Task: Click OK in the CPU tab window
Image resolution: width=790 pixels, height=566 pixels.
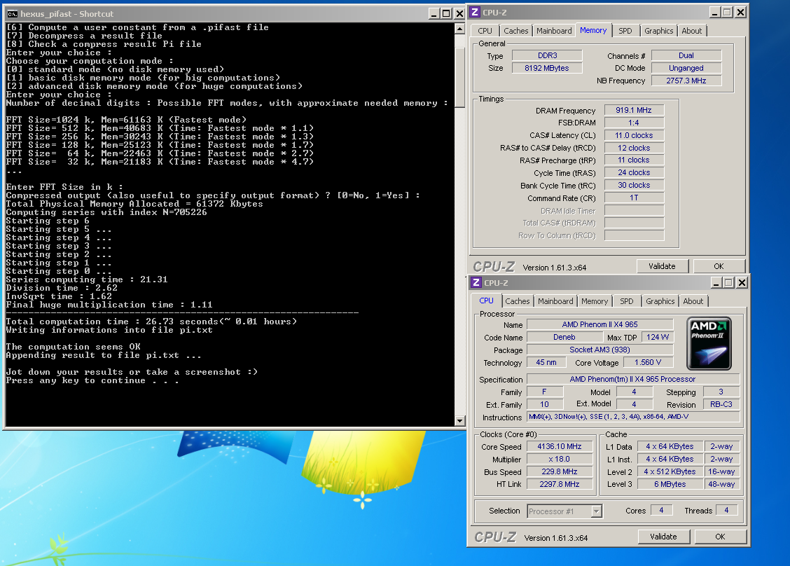Action: pyautogui.click(x=721, y=537)
